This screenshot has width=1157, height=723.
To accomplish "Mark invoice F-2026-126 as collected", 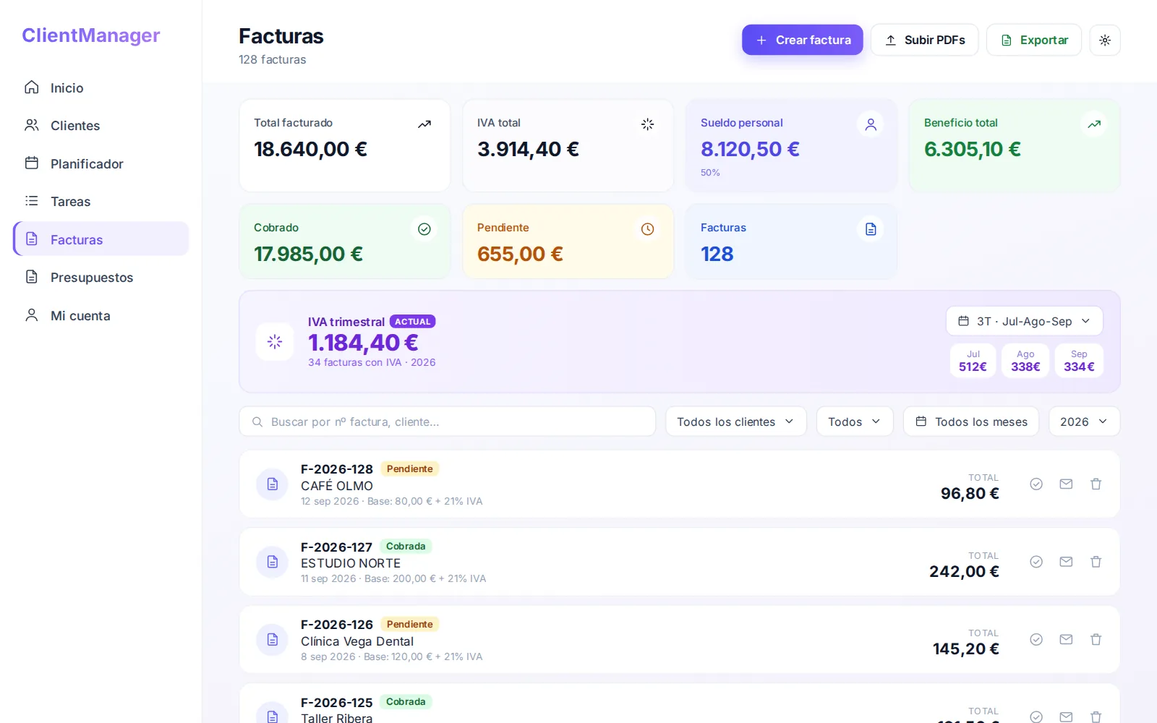I will point(1036,639).
